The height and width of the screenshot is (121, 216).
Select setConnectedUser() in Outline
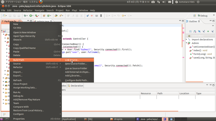click(202, 47)
